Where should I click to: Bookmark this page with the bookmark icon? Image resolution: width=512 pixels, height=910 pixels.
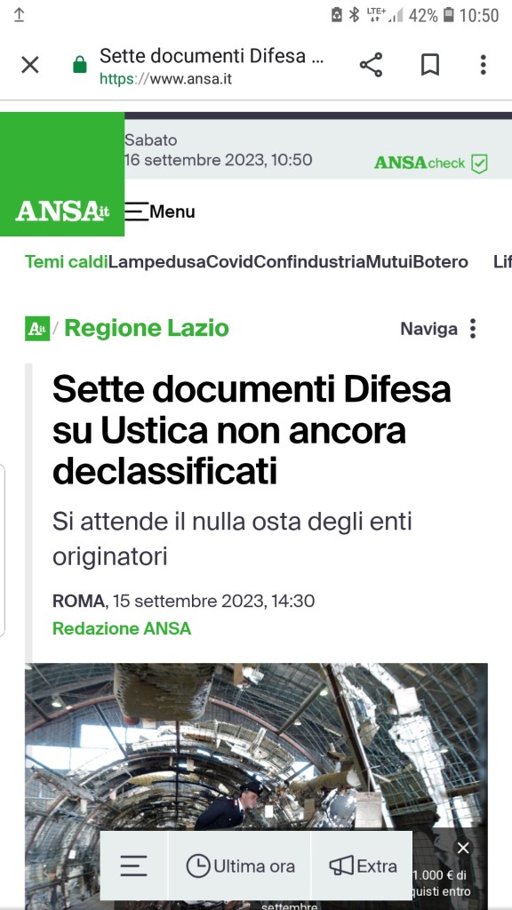(429, 64)
